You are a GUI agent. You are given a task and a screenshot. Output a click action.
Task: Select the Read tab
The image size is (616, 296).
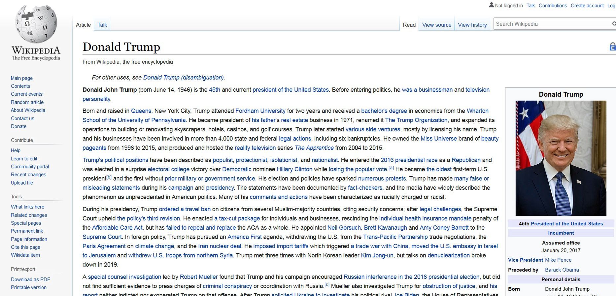tap(409, 25)
